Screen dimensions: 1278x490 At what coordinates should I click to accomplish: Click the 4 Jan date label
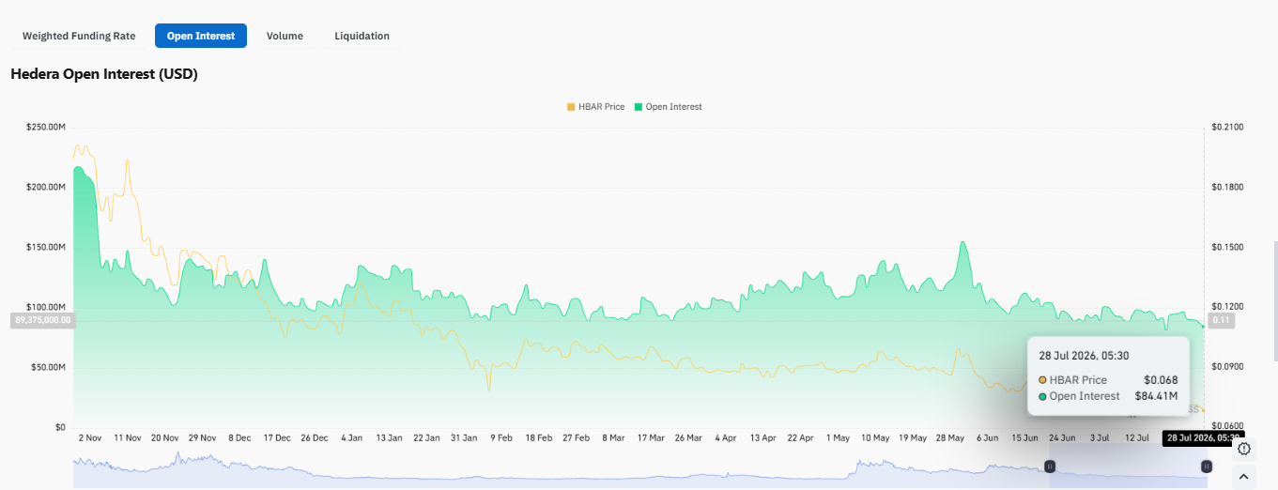[x=352, y=438]
